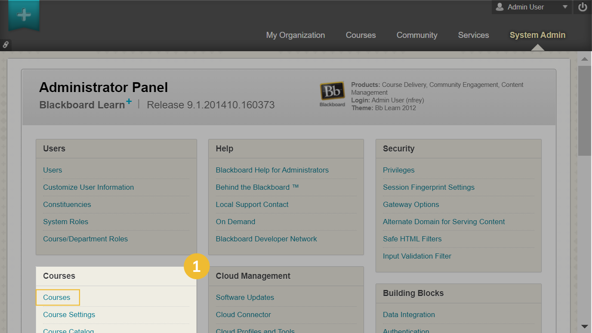Click the Building Blocks heading
The image size is (592, 333).
(x=413, y=293)
